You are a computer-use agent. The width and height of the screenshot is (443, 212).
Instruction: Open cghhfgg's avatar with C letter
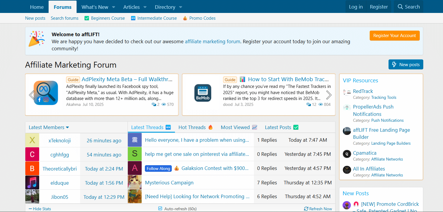pyautogui.click(x=32, y=154)
